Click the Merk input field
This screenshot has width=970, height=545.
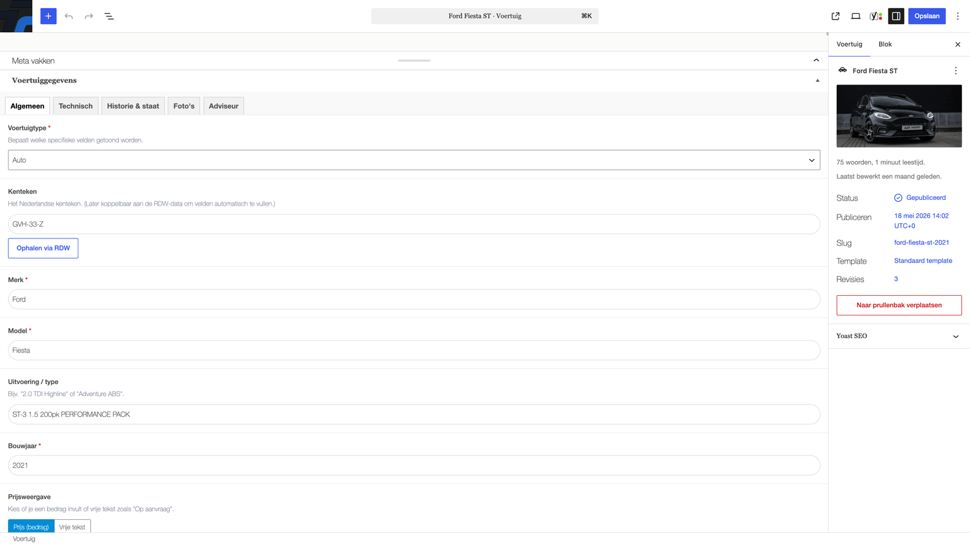point(414,300)
